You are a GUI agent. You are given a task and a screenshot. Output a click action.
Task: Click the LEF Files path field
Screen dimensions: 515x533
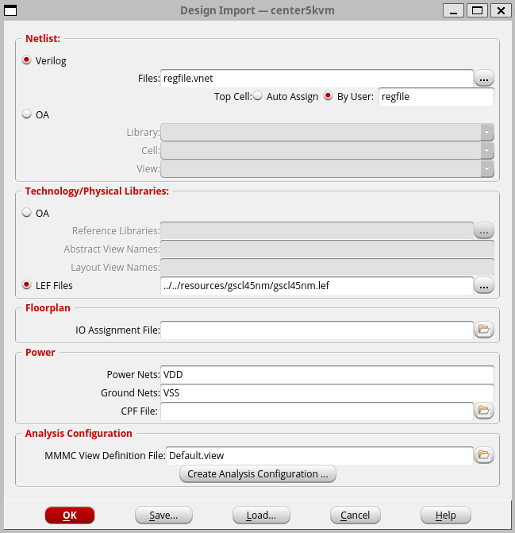[x=317, y=285]
